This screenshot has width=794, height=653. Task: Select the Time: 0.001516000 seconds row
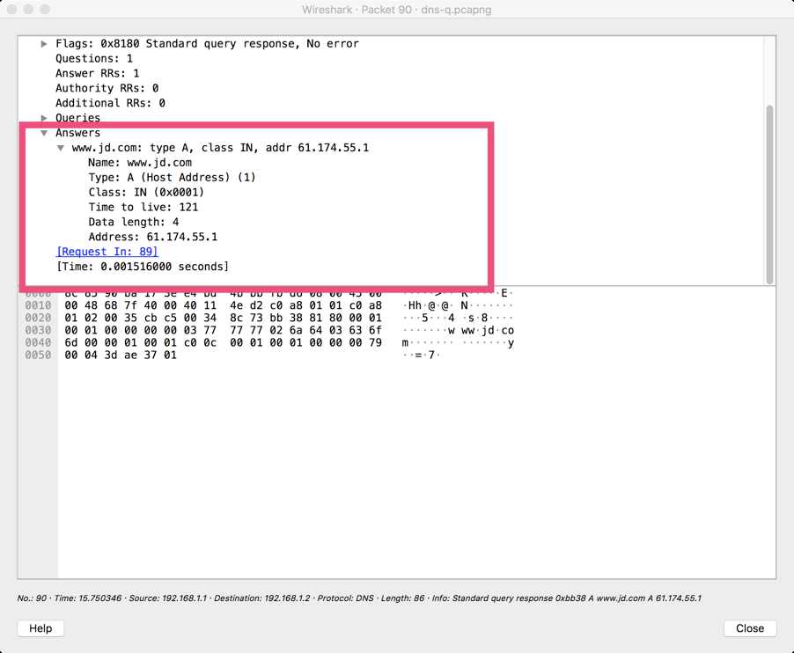coord(143,267)
